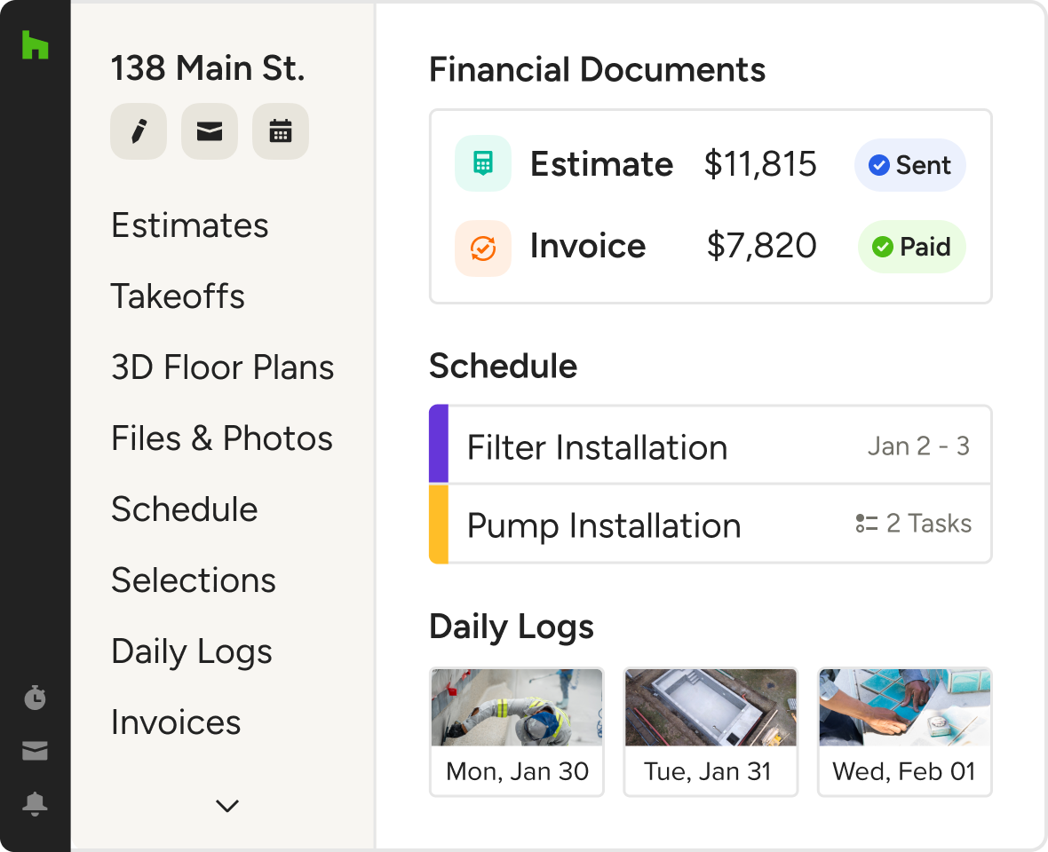Open the Mon, Jan 30 daily log thumbnail
This screenshot has height=852, width=1048.
(x=517, y=708)
